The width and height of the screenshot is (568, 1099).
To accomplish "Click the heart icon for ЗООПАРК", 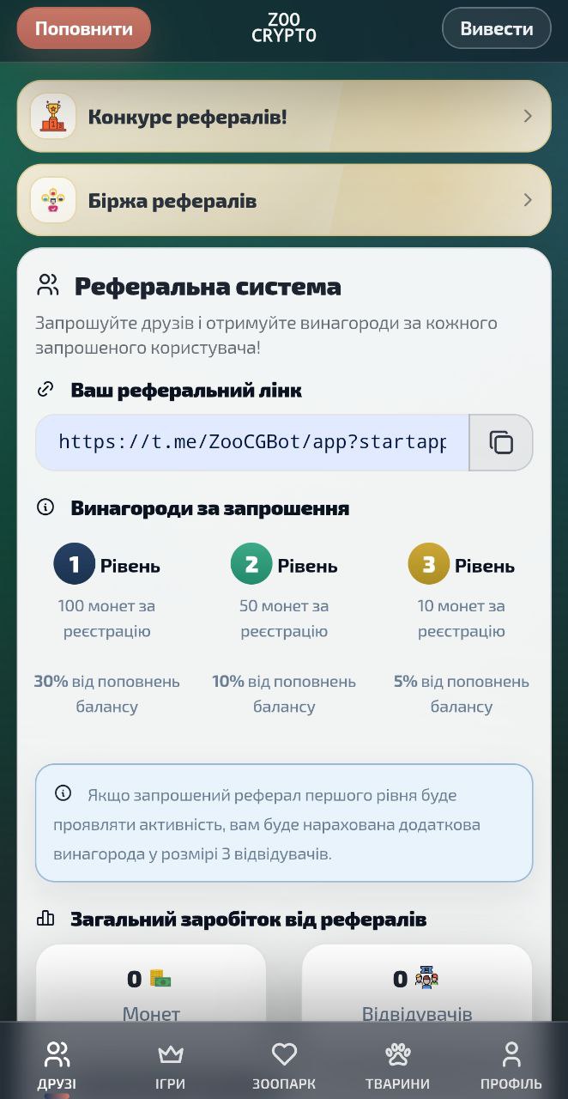I will (x=284, y=1053).
